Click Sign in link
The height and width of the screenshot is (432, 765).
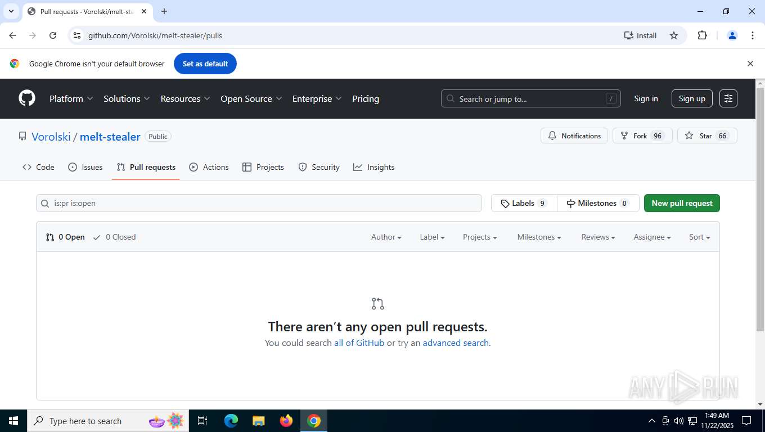pyautogui.click(x=646, y=98)
